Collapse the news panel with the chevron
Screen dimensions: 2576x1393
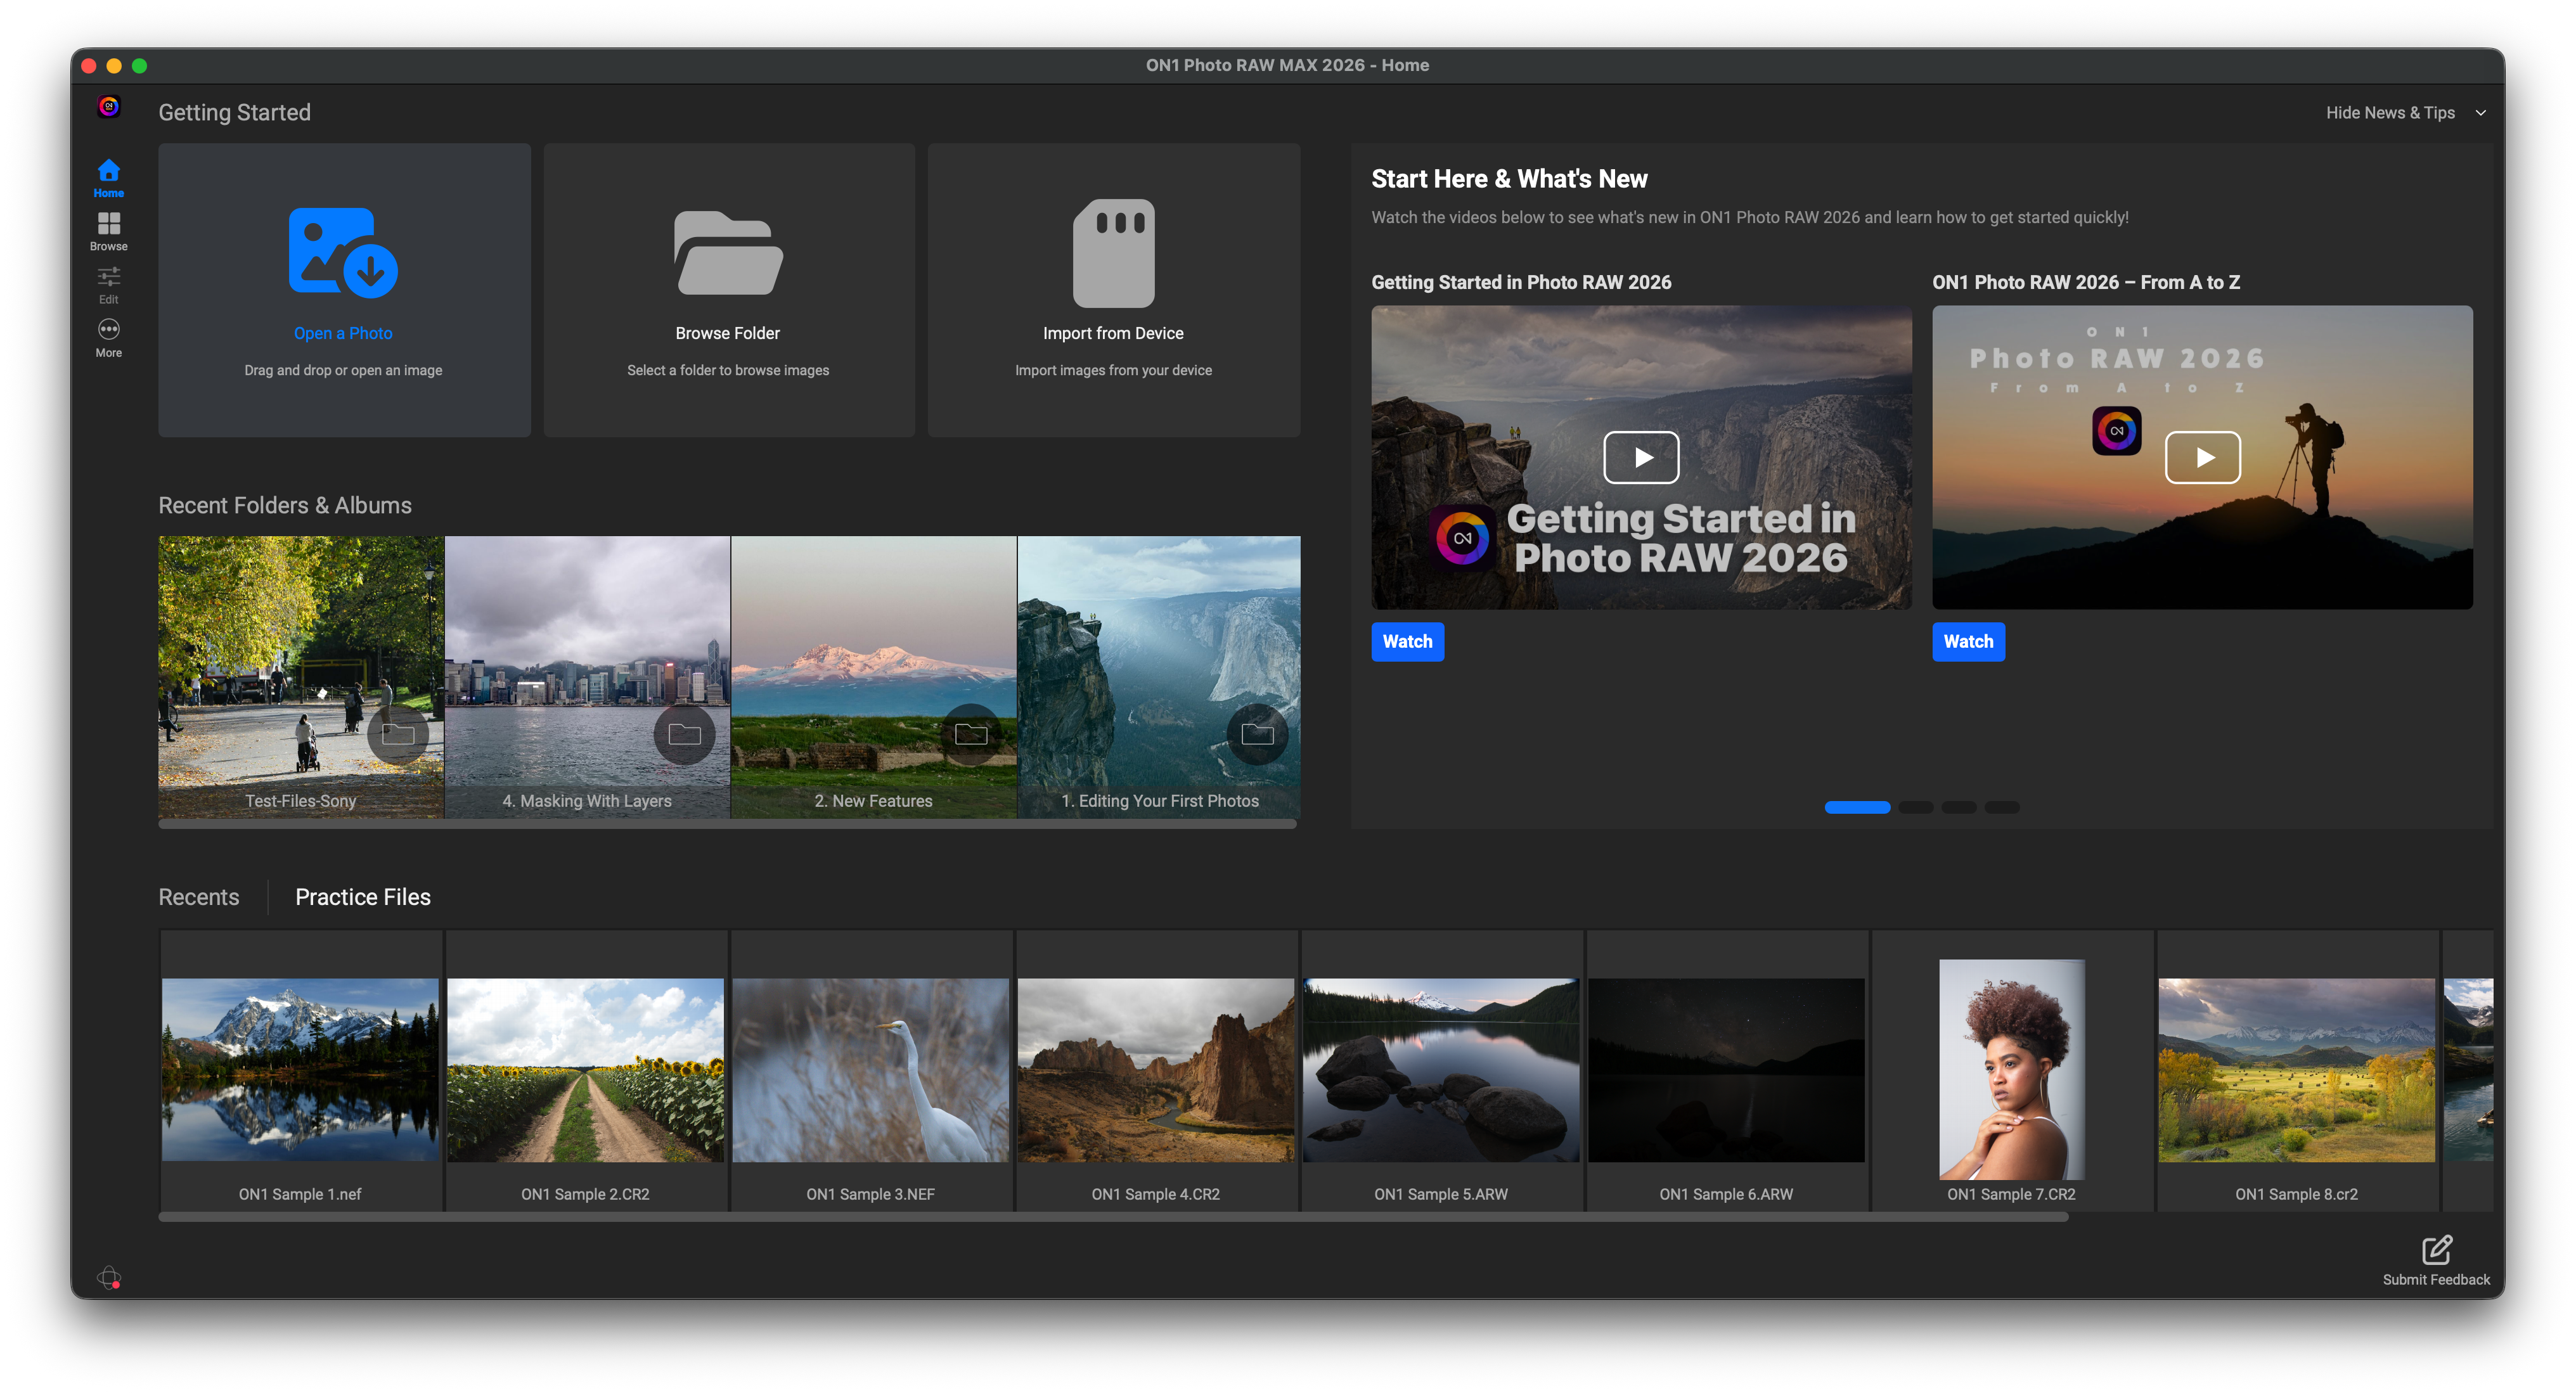click(2480, 113)
